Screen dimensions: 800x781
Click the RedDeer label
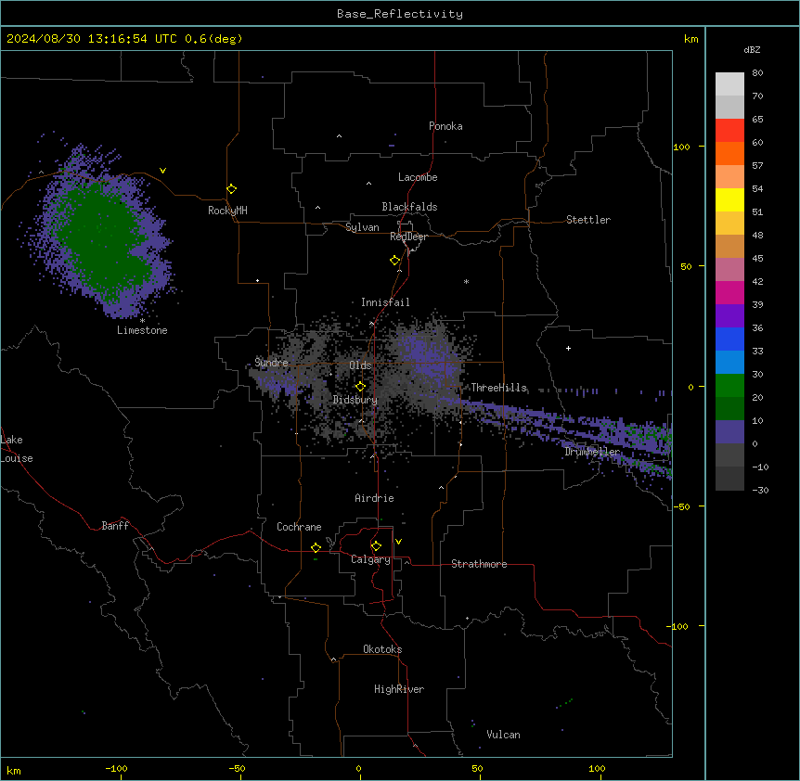tap(408, 237)
